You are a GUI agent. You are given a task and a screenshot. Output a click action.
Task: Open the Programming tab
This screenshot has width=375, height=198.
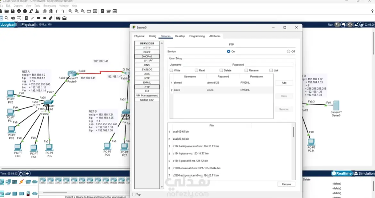[197, 36]
